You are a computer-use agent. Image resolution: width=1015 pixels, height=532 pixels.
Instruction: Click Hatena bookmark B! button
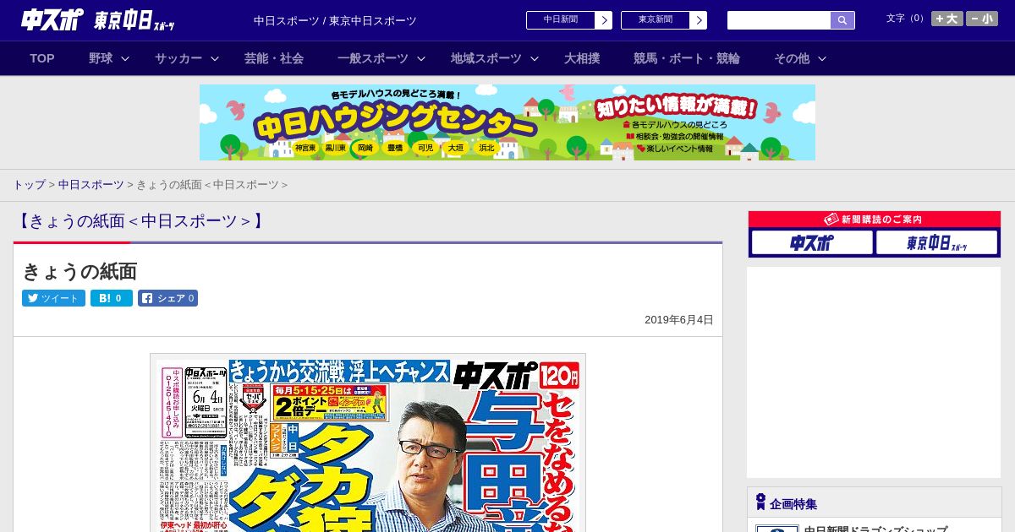click(x=112, y=298)
